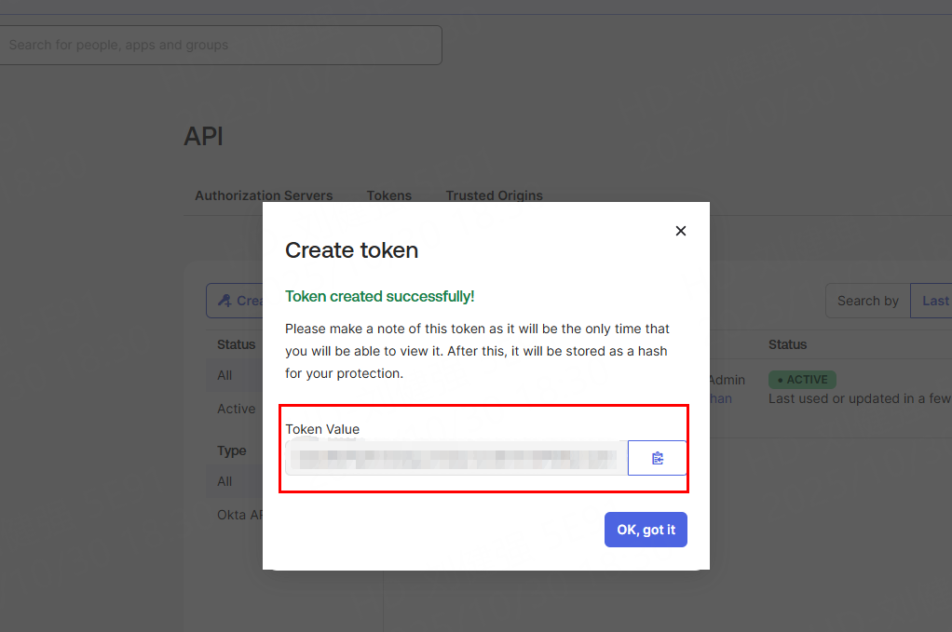Choose All under the Type filter
This screenshot has width=952, height=632.
tap(224, 481)
